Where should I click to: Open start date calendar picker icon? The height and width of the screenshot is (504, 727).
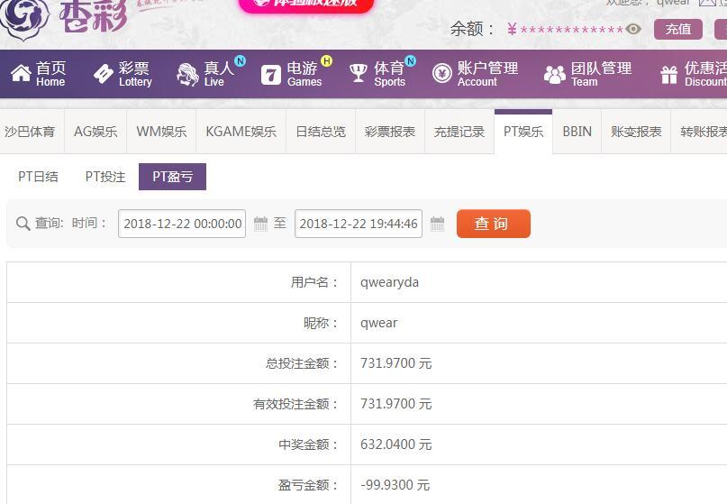point(260,224)
